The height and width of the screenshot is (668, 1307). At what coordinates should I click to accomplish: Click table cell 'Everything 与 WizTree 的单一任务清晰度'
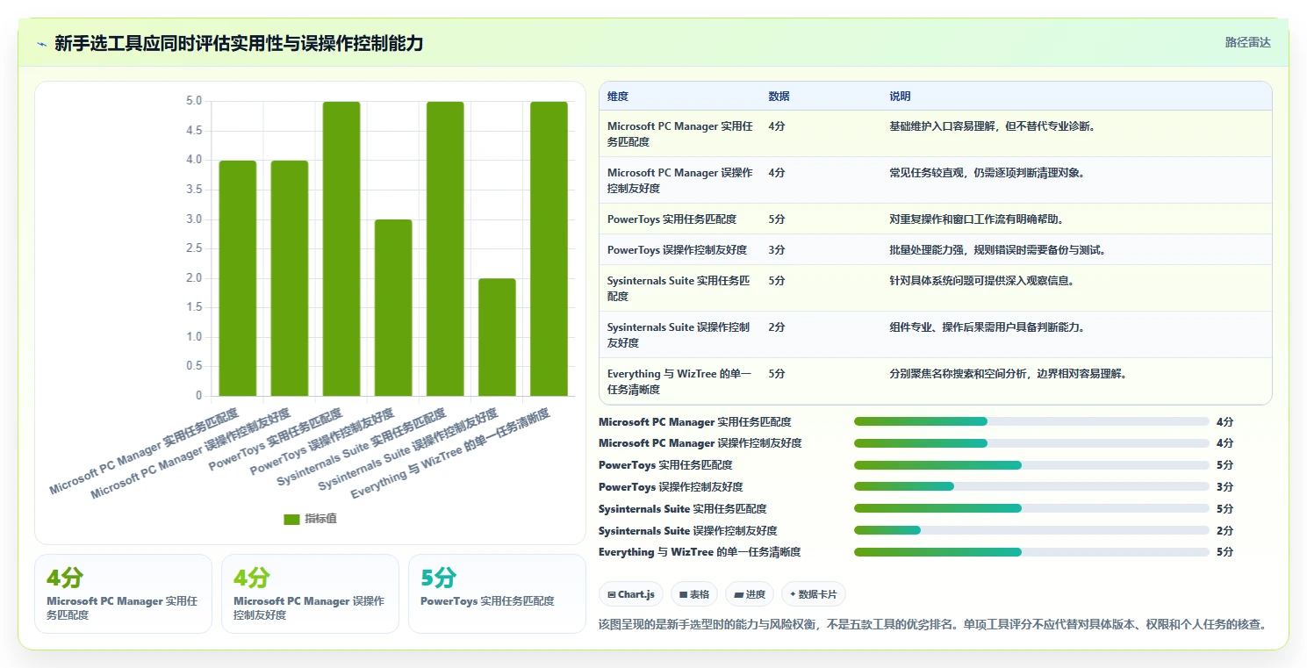[679, 382]
